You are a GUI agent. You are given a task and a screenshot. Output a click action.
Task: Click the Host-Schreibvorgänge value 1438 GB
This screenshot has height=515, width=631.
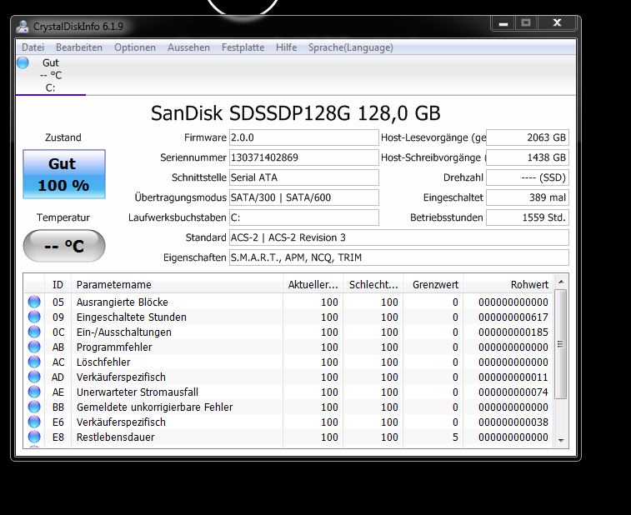(x=527, y=157)
